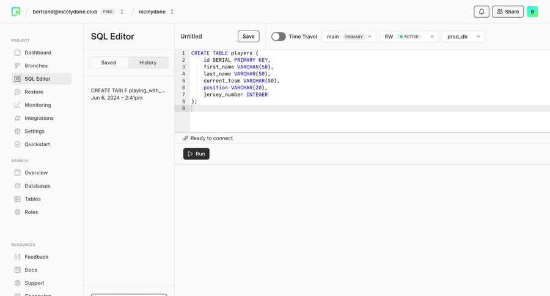Open the RW ACTIVE compute dropdown
Image resolution: width=550 pixels, height=296 pixels.
point(409,37)
